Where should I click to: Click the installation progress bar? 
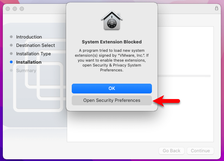pyautogui.click(x=184, y=76)
